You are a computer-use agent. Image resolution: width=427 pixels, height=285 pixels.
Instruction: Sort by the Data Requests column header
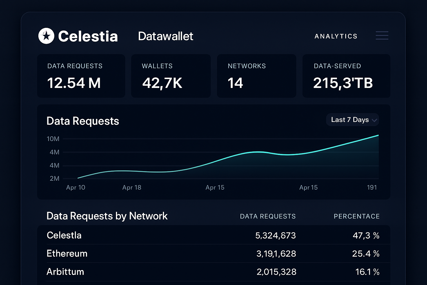click(x=268, y=216)
